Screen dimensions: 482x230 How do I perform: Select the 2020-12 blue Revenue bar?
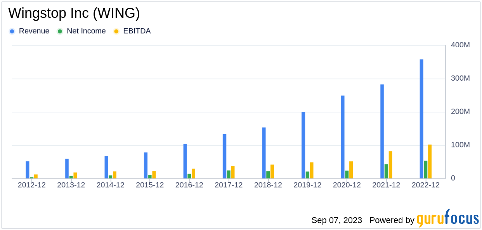(343, 137)
